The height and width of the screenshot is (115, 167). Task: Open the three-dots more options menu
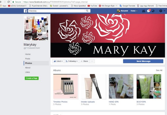pos(92,61)
